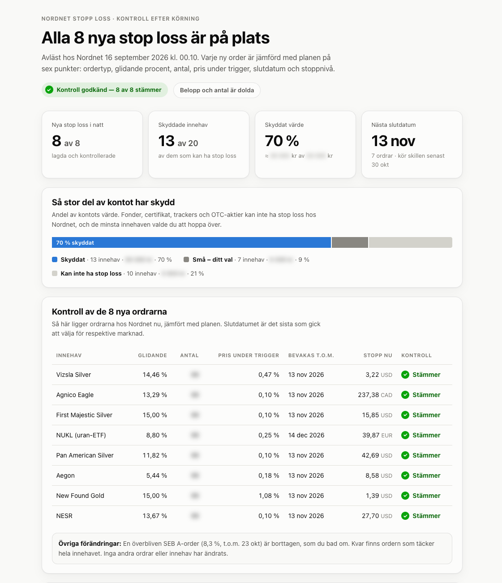Select the Vizsla Silver holding name

pyautogui.click(x=73, y=375)
